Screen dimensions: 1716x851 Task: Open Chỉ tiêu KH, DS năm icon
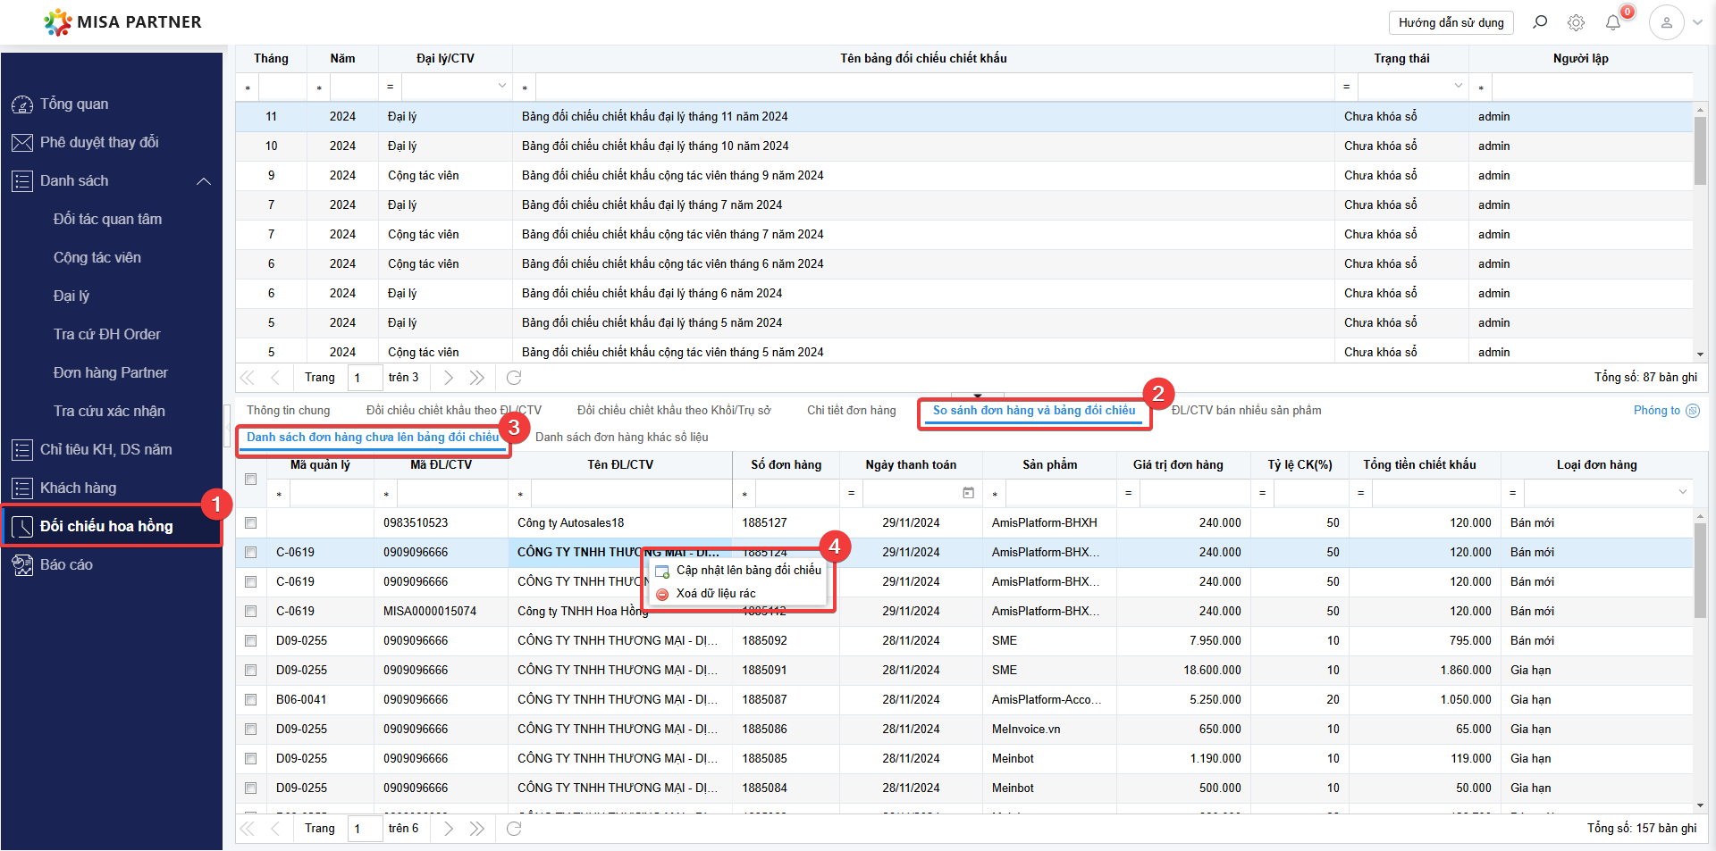point(22,450)
